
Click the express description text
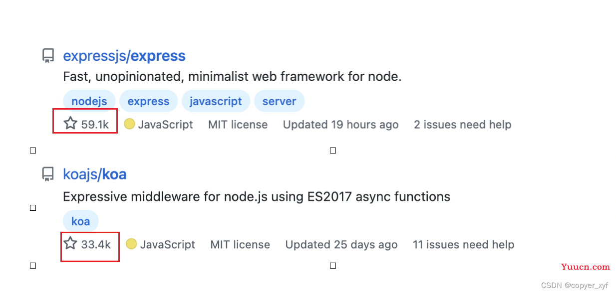(232, 77)
